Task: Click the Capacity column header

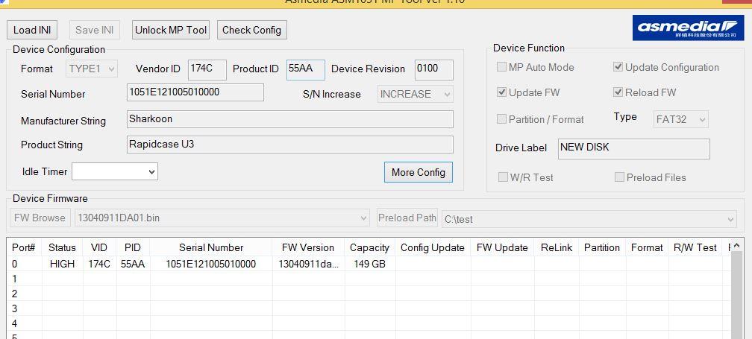Action: (x=369, y=247)
